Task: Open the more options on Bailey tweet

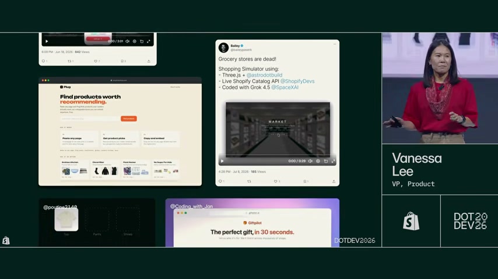Action: (335, 44)
